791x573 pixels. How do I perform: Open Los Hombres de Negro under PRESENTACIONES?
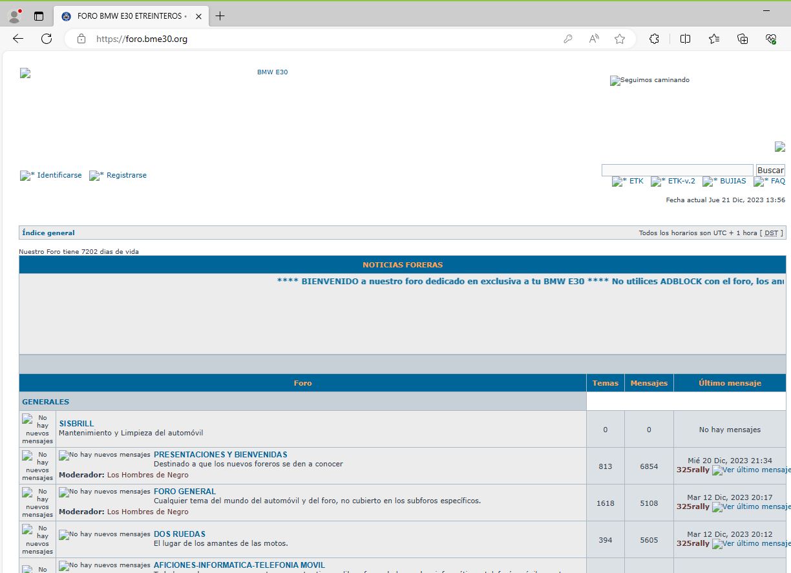click(148, 475)
